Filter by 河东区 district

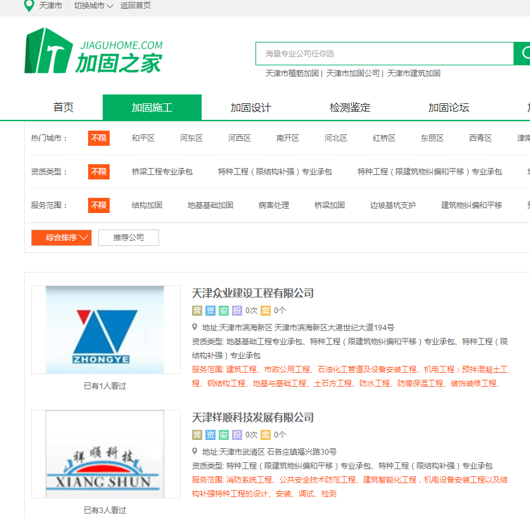191,138
